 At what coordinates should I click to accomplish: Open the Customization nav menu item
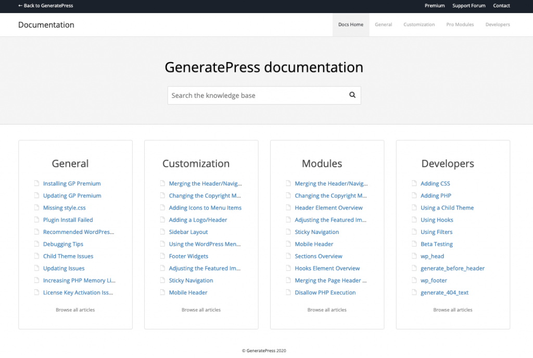point(419,24)
